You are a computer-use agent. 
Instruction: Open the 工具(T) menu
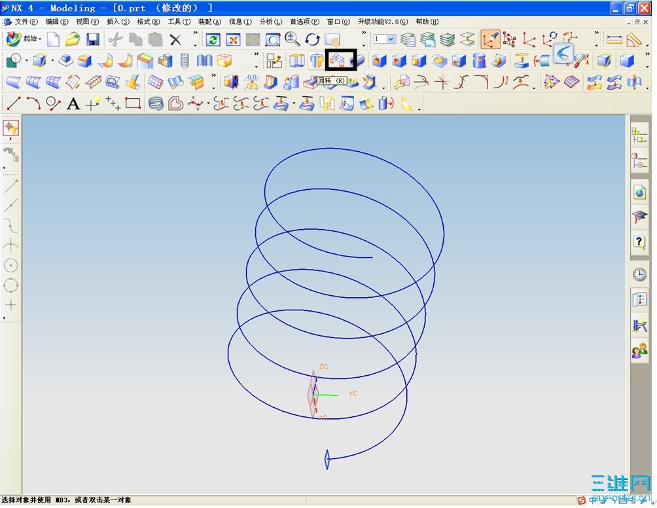point(179,22)
